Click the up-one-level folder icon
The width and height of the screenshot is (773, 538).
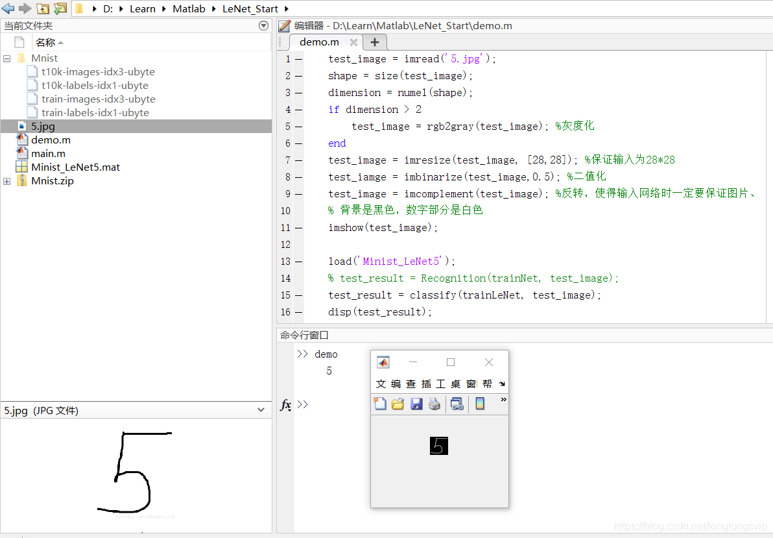(43, 8)
